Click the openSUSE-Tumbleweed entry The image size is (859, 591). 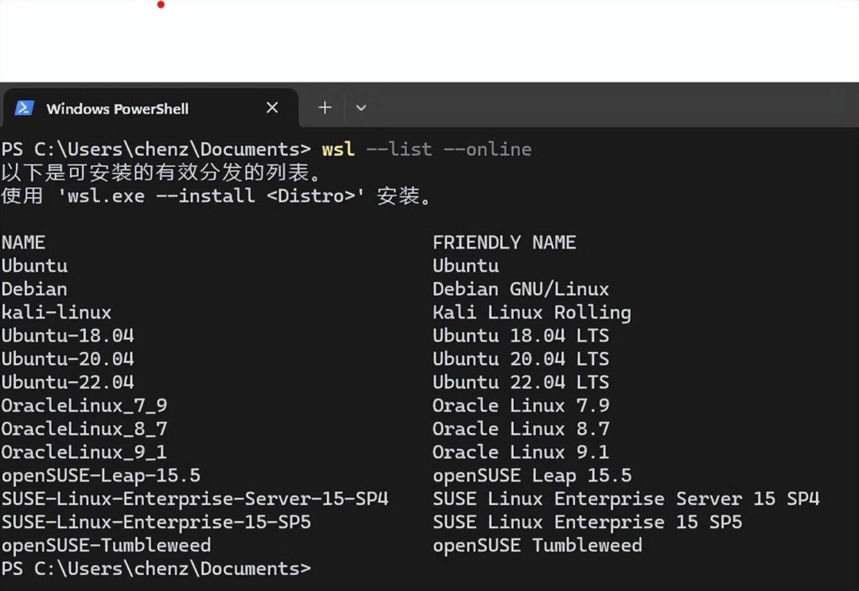tap(106, 545)
